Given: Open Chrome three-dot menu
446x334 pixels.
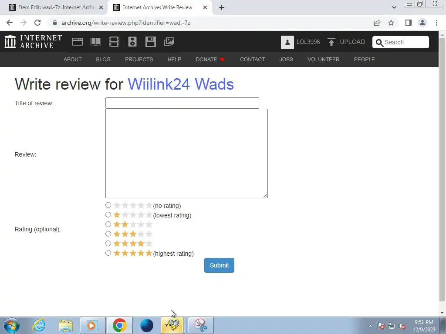Looking at the screenshot, I should tap(436, 23).
